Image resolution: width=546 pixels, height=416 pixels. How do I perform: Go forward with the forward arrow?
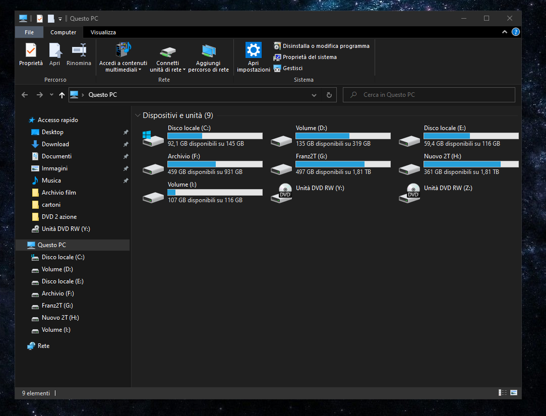(40, 95)
